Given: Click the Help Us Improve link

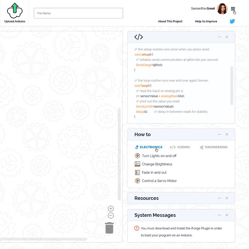Looking at the screenshot, I should click(206, 21).
